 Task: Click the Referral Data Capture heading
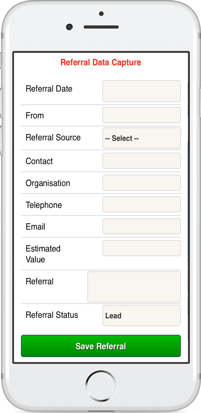101,62
